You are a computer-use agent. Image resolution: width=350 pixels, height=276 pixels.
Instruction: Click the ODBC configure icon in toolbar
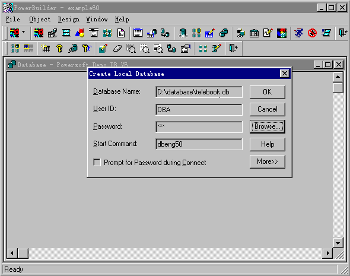[x=183, y=33]
